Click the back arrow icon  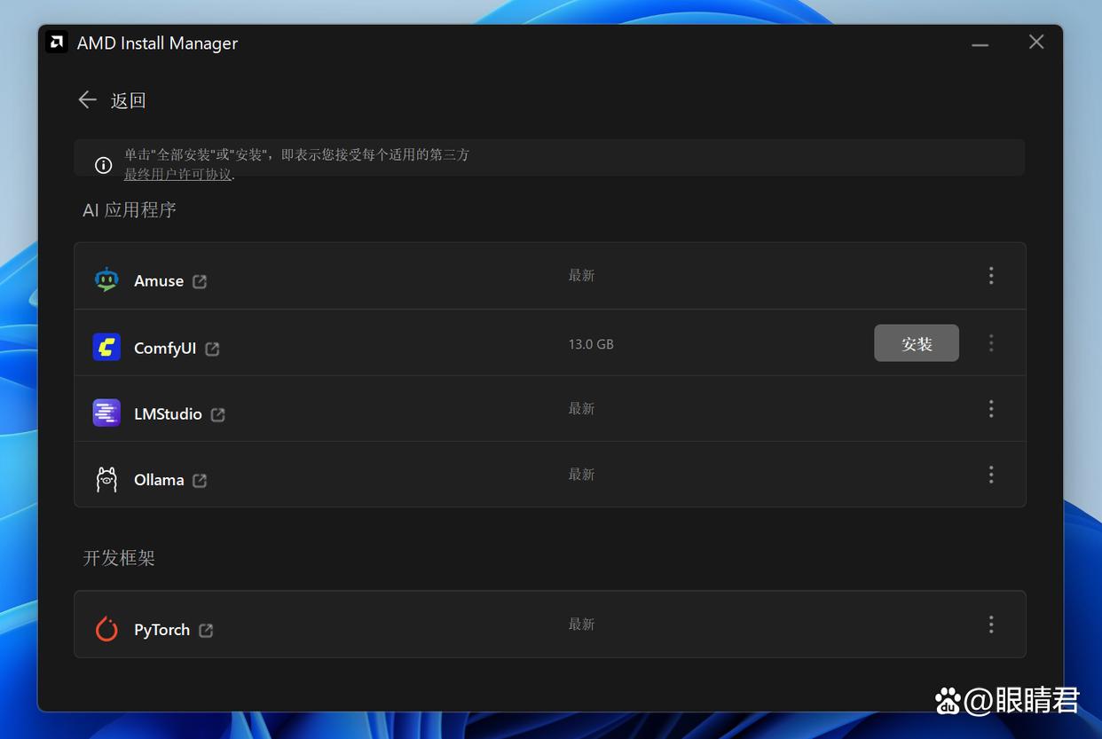pos(87,99)
